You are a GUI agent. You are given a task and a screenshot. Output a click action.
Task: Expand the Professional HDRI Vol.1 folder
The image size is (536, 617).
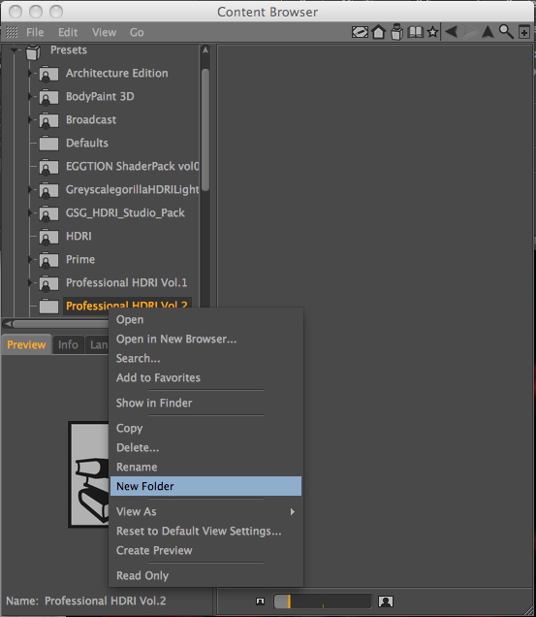pyautogui.click(x=30, y=282)
